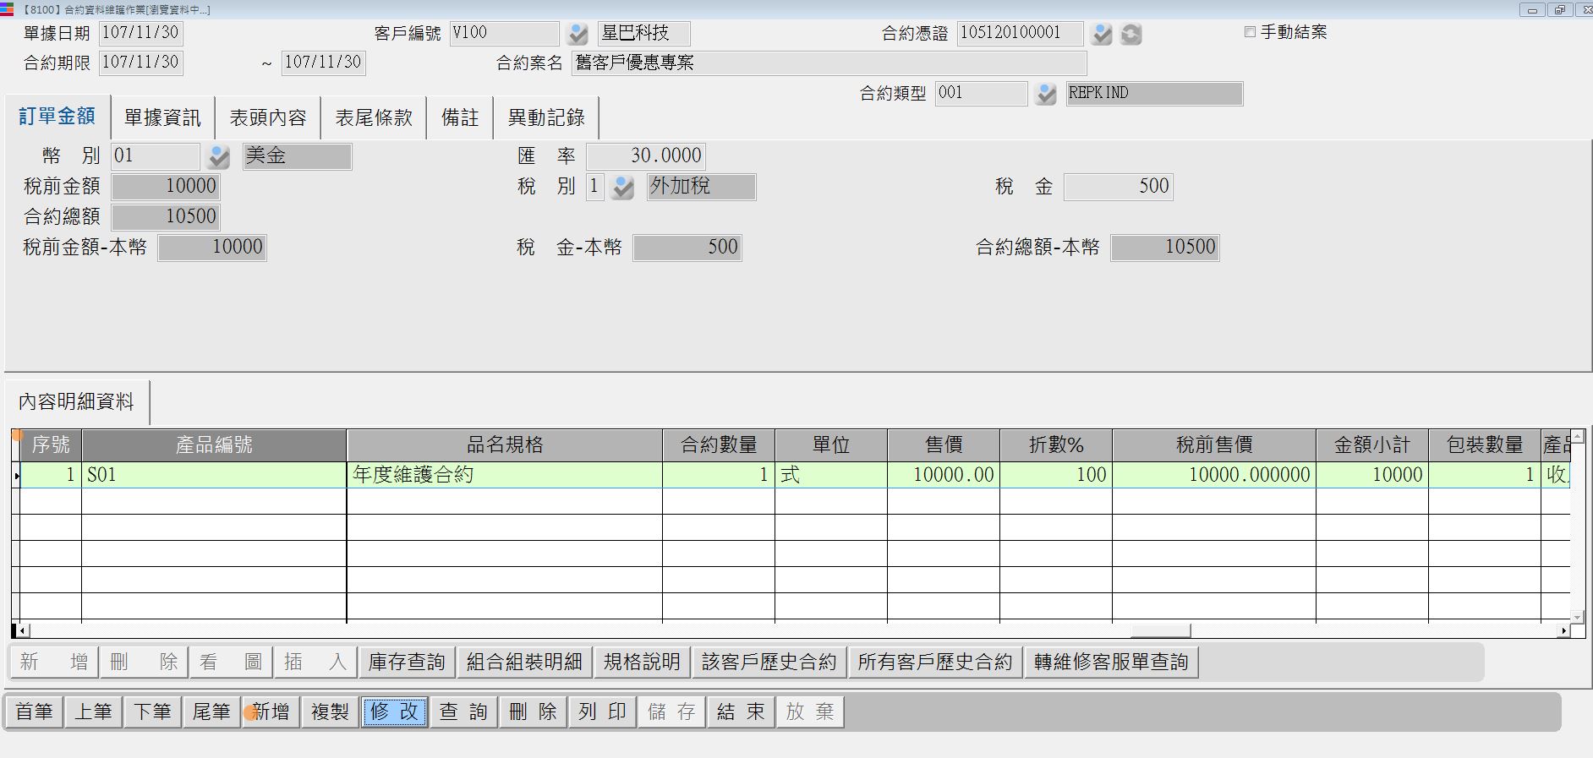Select the 異動記錄 tab
This screenshot has height=758, width=1593.
(x=546, y=117)
